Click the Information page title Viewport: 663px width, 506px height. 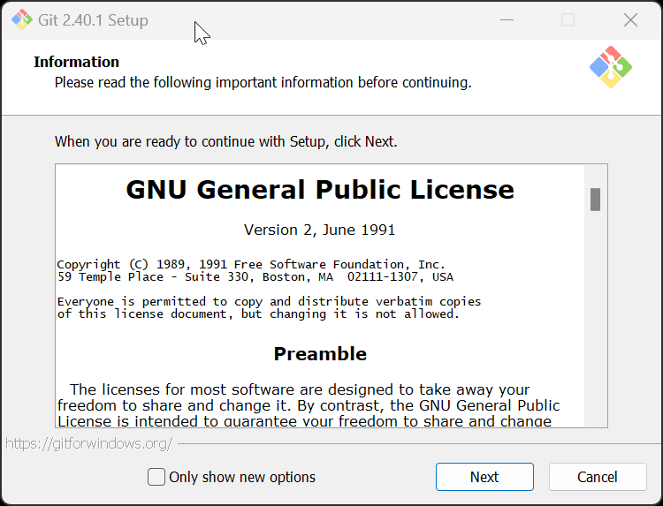76,62
